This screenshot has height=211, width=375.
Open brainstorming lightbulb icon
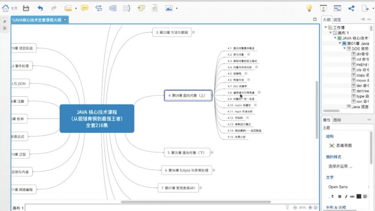point(309,8)
